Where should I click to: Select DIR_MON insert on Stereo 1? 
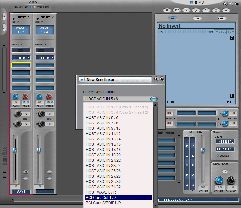21,58
